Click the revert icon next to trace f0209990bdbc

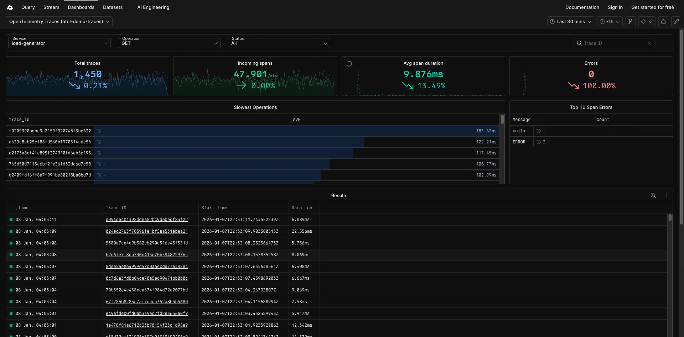pos(99,131)
